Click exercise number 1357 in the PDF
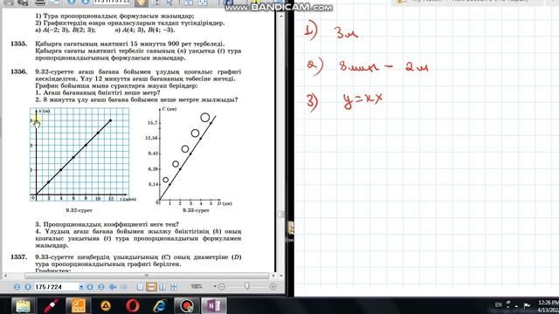The image size is (559, 314). coord(18,256)
